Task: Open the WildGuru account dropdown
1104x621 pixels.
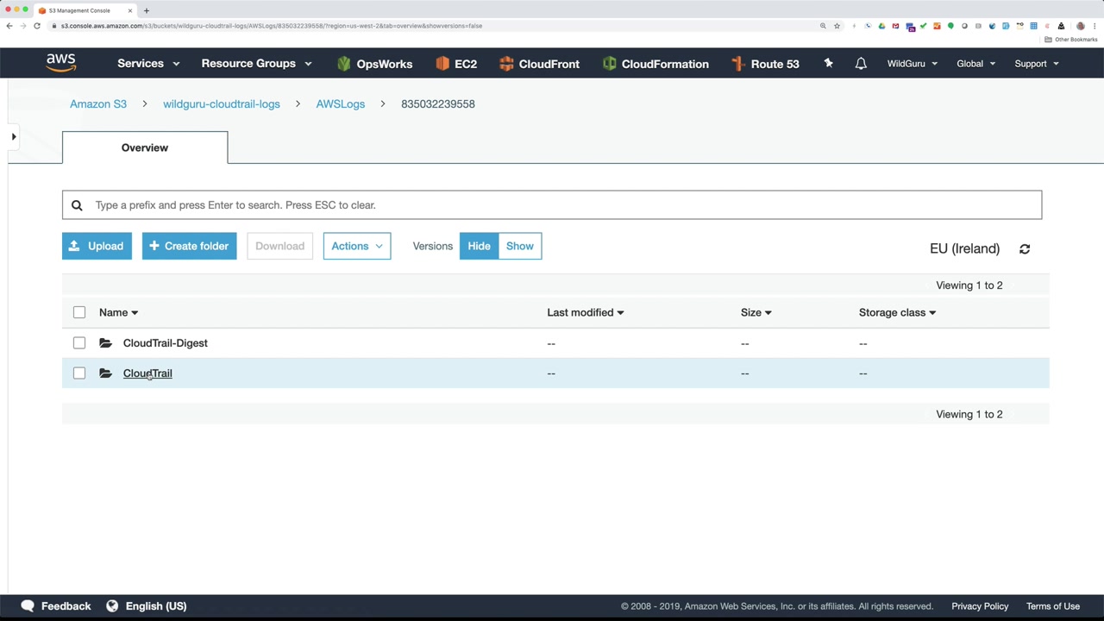Action: 913,64
